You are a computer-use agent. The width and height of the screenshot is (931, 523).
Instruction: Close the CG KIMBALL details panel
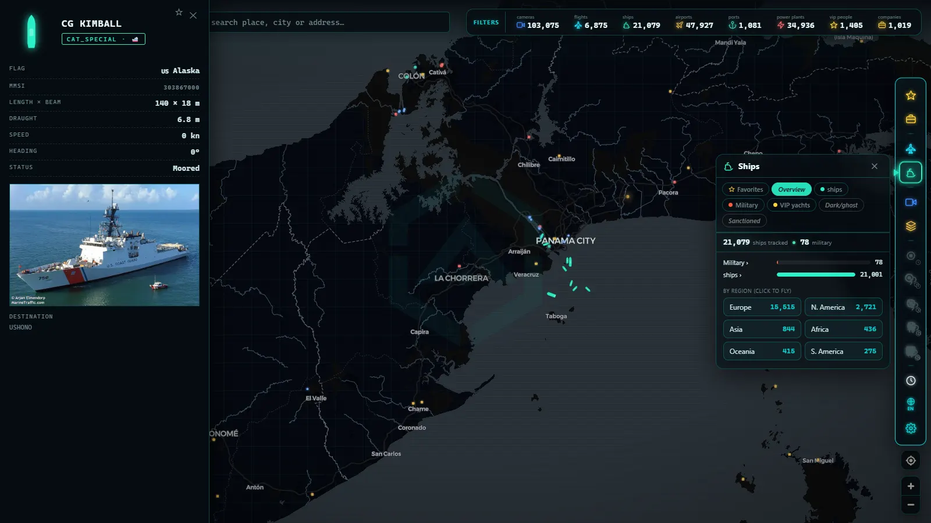click(193, 16)
